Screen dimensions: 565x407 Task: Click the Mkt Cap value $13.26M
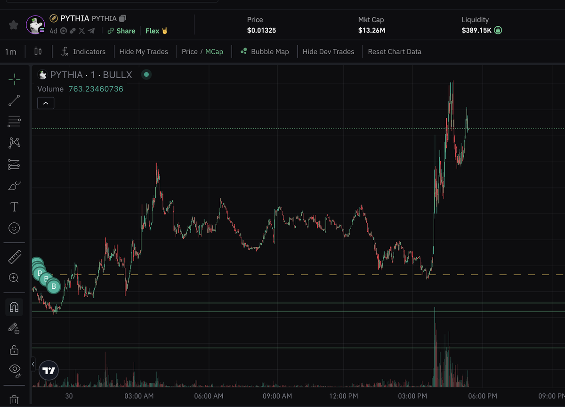pos(372,31)
